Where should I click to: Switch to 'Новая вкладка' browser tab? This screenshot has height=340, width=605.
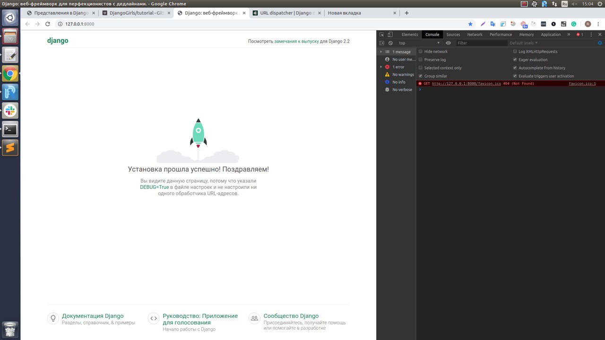pyautogui.click(x=362, y=13)
